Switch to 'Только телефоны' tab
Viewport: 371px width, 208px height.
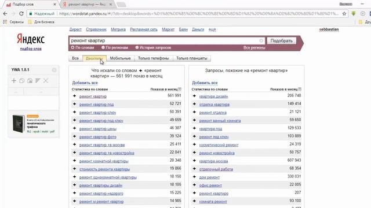153,58
